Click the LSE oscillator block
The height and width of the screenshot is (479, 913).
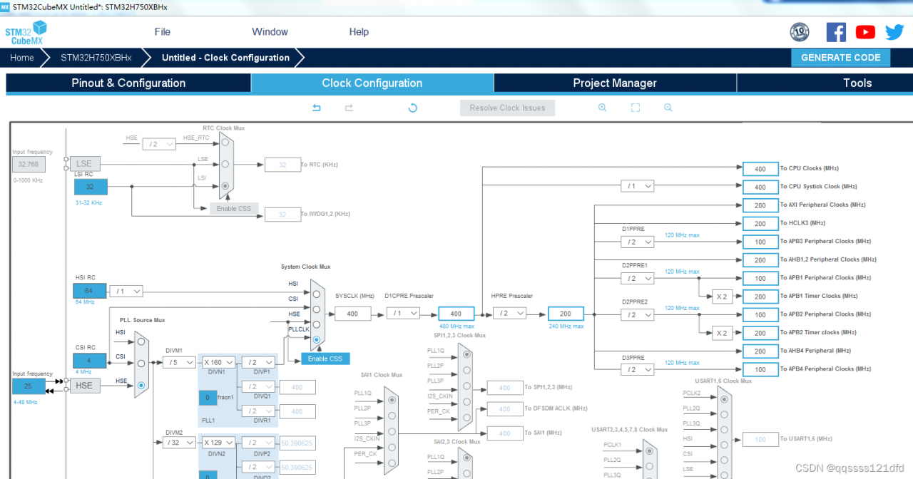tap(84, 164)
